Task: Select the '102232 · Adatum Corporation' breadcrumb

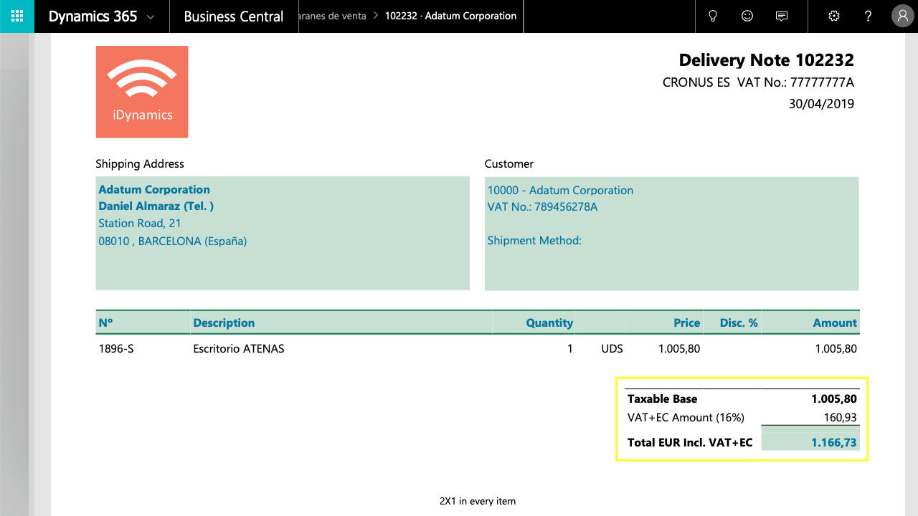Action: tap(450, 16)
